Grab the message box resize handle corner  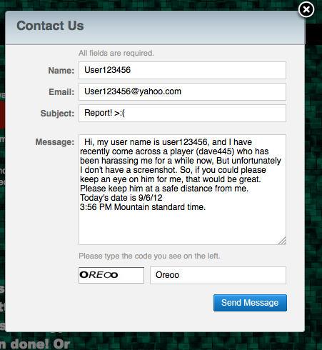coord(282,241)
